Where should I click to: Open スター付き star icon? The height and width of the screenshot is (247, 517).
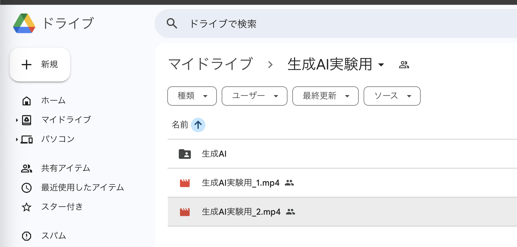coord(27,207)
